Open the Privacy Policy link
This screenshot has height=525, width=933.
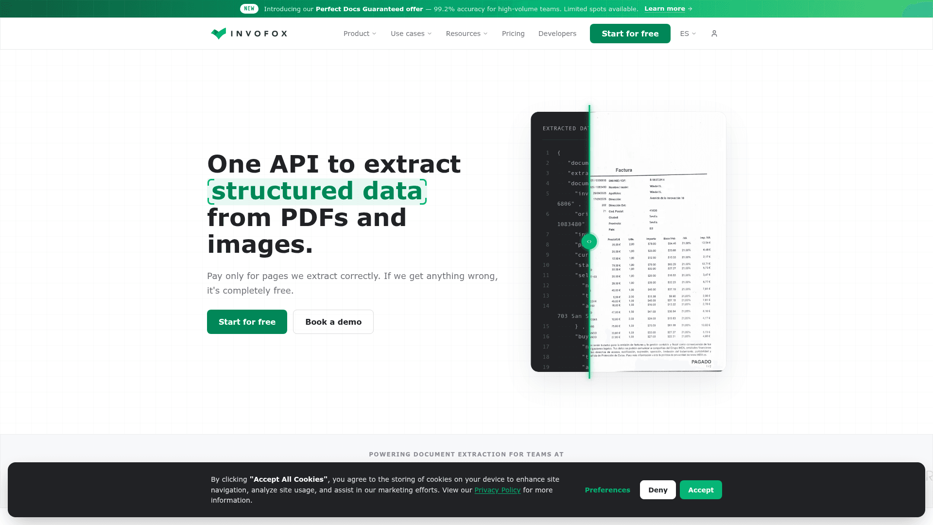[x=497, y=490]
